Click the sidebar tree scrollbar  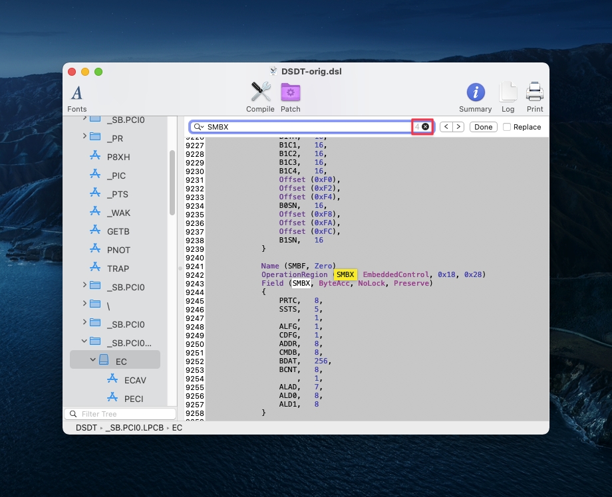[172, 183]
